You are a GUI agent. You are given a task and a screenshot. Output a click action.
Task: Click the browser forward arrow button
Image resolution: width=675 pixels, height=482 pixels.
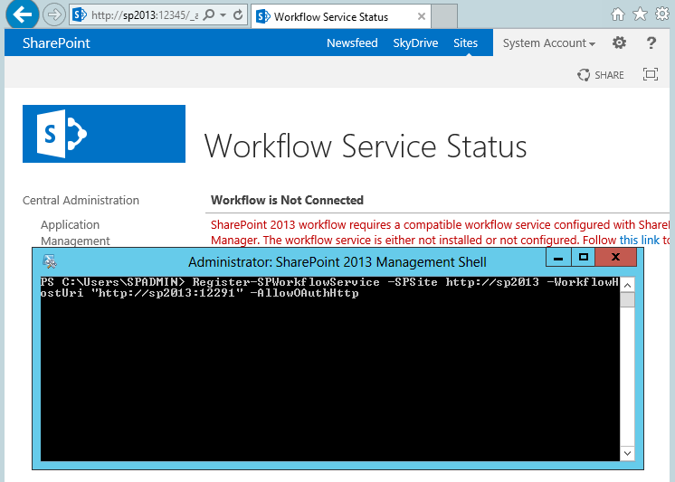click(x=54, y=14)
